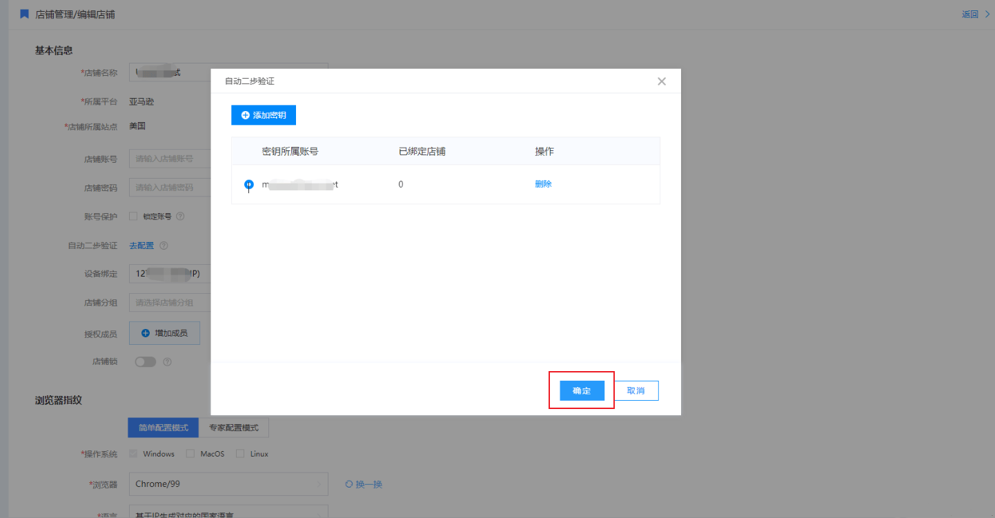Click the 操作 column header

click(x=544, y=151)
